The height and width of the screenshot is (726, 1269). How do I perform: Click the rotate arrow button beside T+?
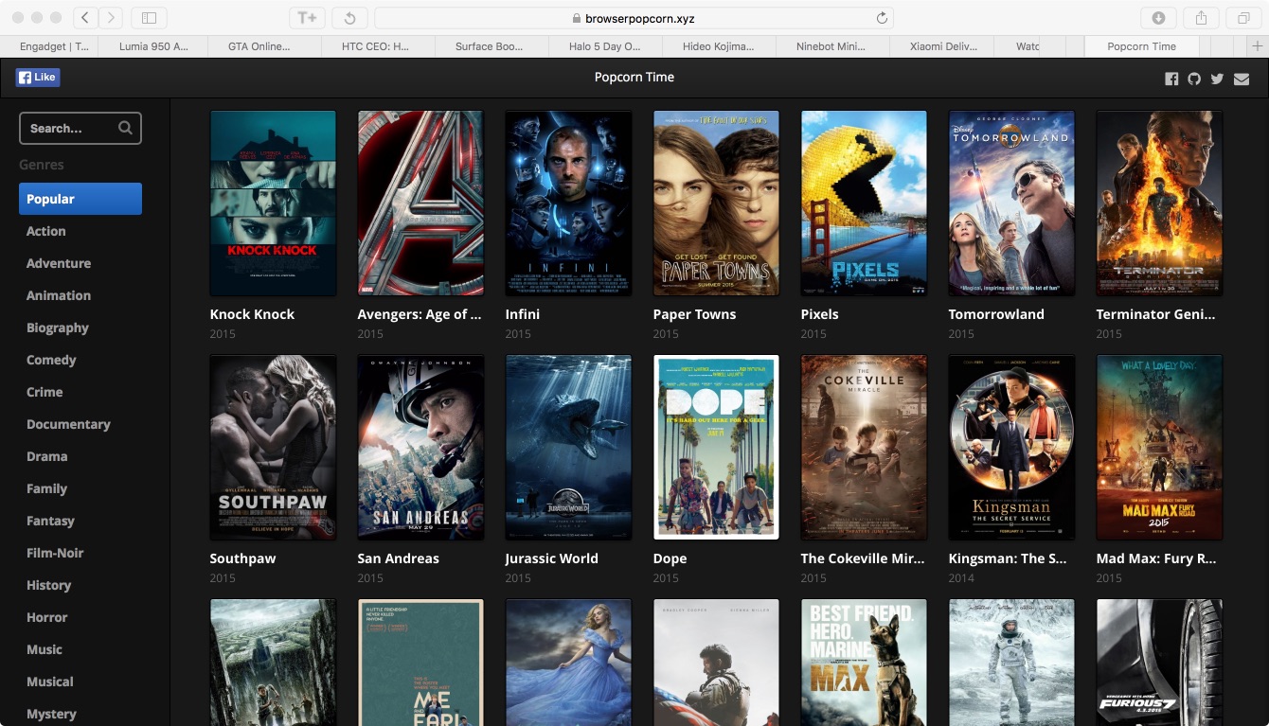[x=349, y=18]
